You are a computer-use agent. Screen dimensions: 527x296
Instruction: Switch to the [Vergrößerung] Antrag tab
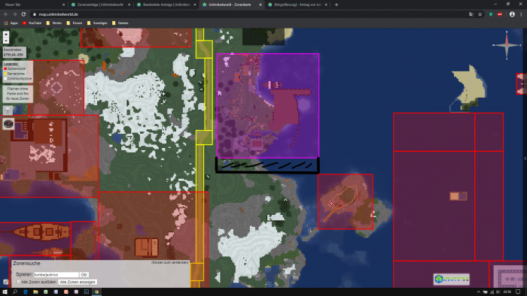297,5
